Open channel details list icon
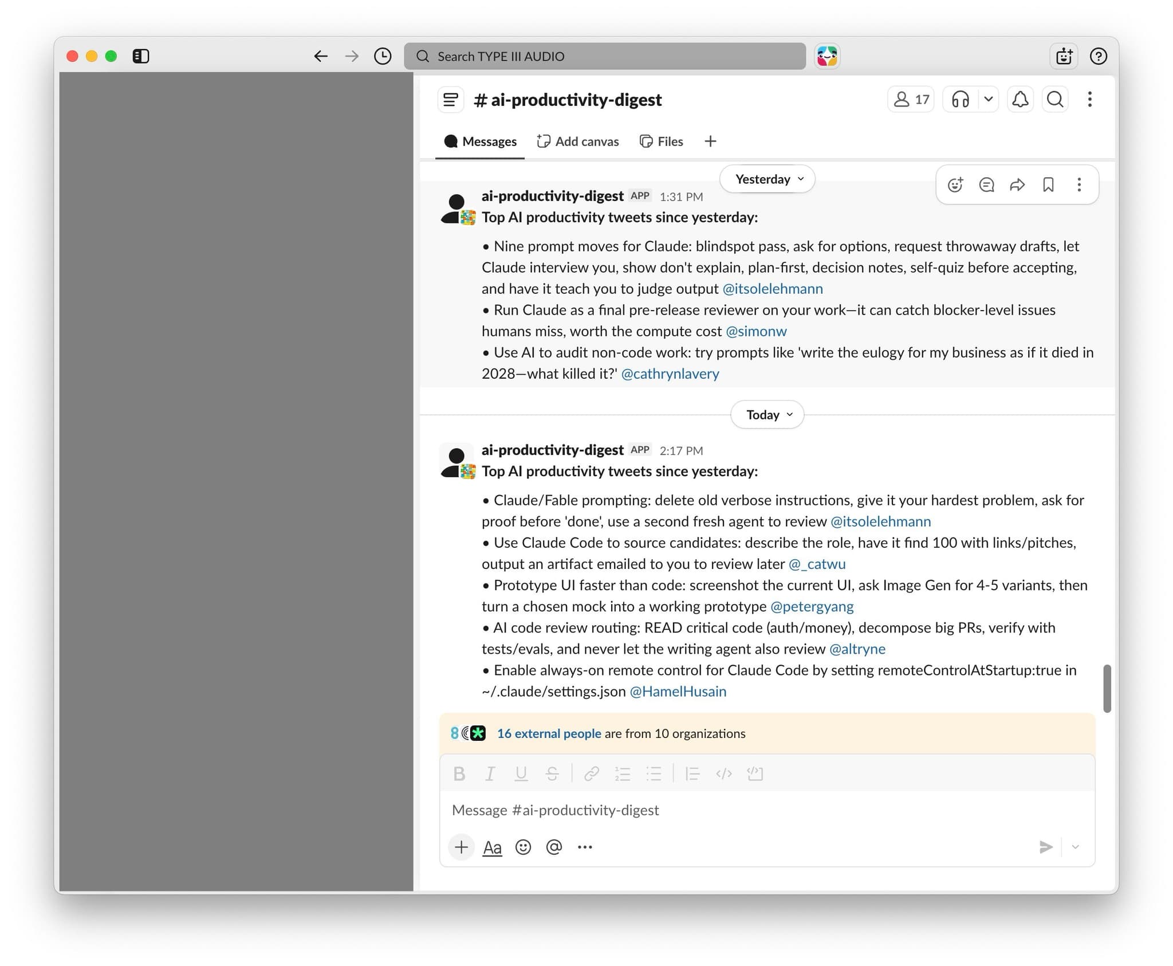Image resolution: width=1173 pixels, height=966 pixels. pos(451,100)
